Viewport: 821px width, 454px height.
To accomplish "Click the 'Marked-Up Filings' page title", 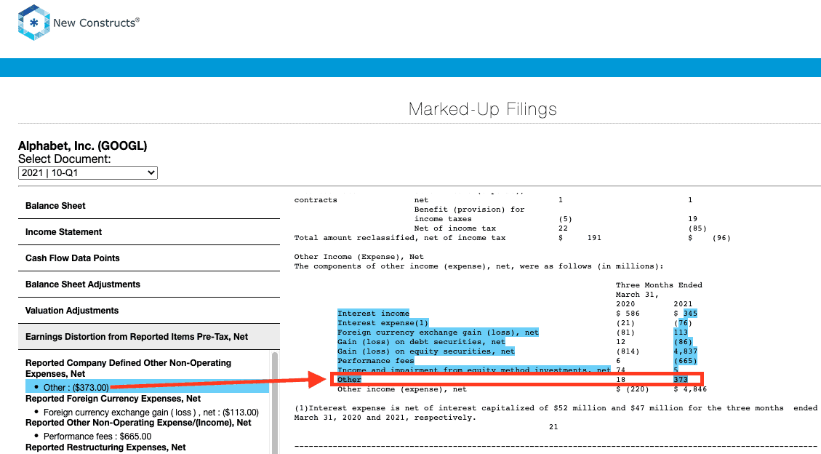I will pos(482,109).
